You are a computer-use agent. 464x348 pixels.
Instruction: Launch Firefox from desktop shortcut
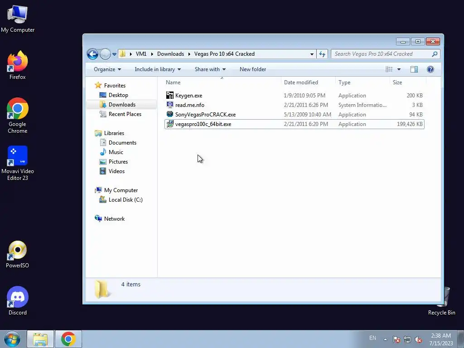[18, 65]
